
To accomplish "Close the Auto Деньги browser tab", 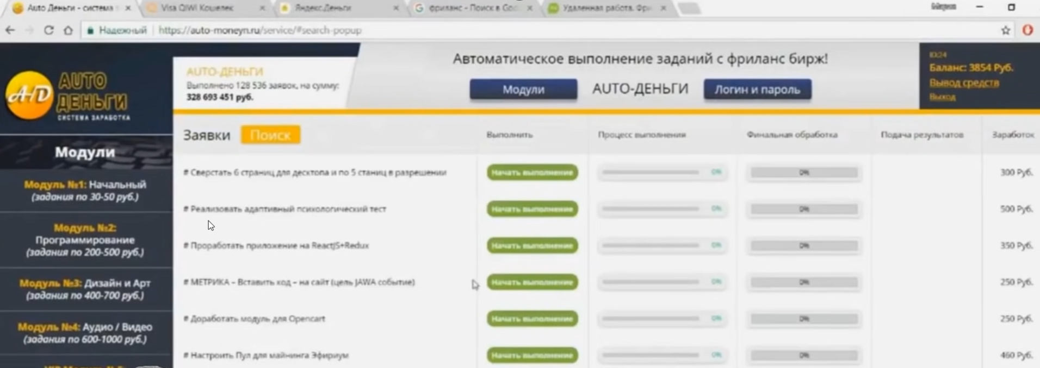I will click(128, 8).
